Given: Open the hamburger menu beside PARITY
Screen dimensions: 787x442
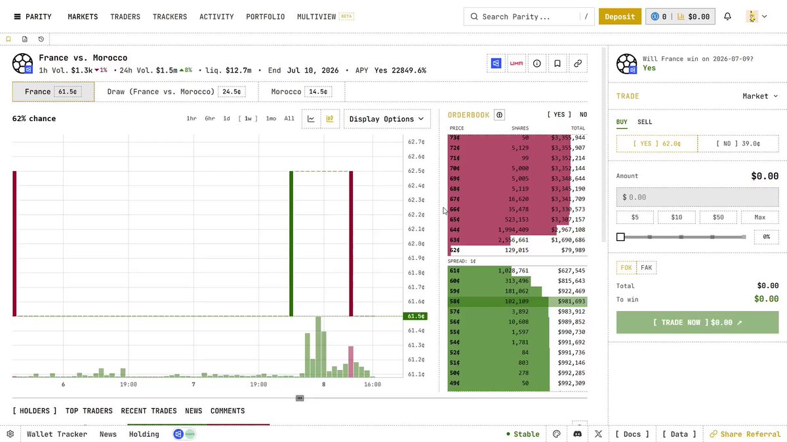Looking at the screenshot, I should 17,16.
